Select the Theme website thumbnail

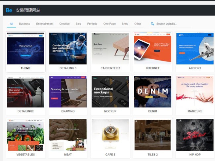[26, 49]
